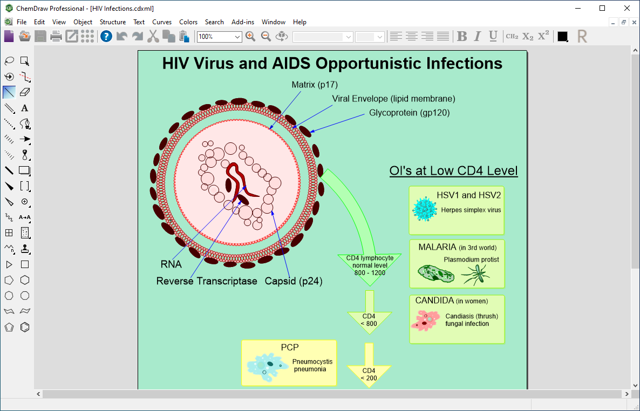Pick the Hashed Bond tool
The image size is (640, 411).
(9, 139)
